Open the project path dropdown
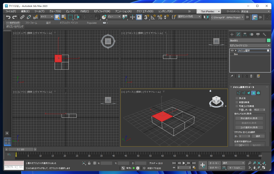 pos(227,17)
